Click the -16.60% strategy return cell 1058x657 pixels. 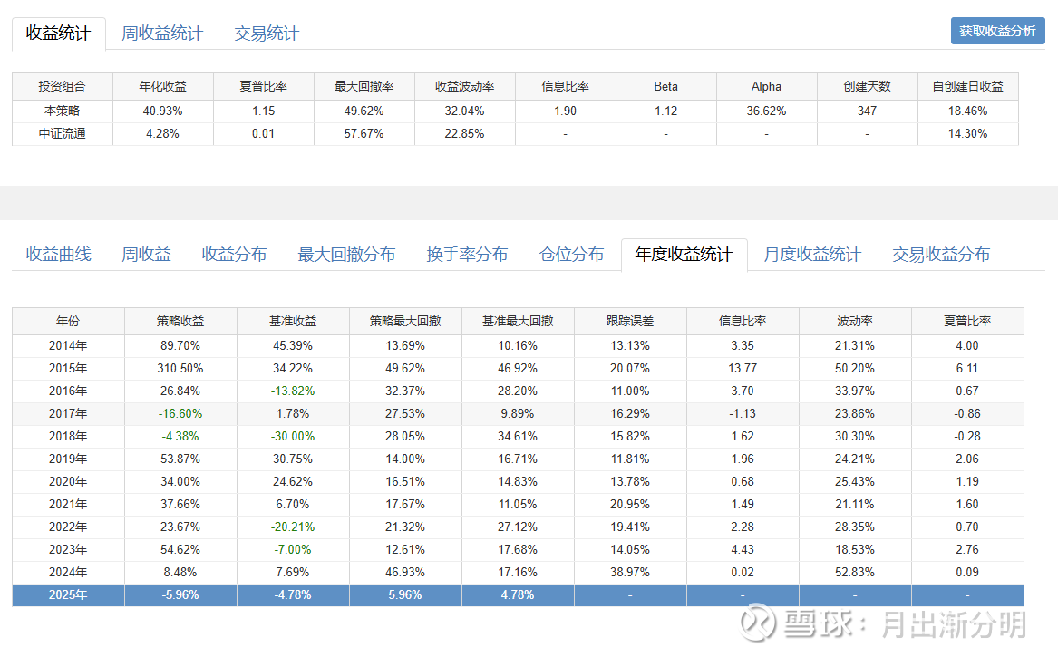180,413
